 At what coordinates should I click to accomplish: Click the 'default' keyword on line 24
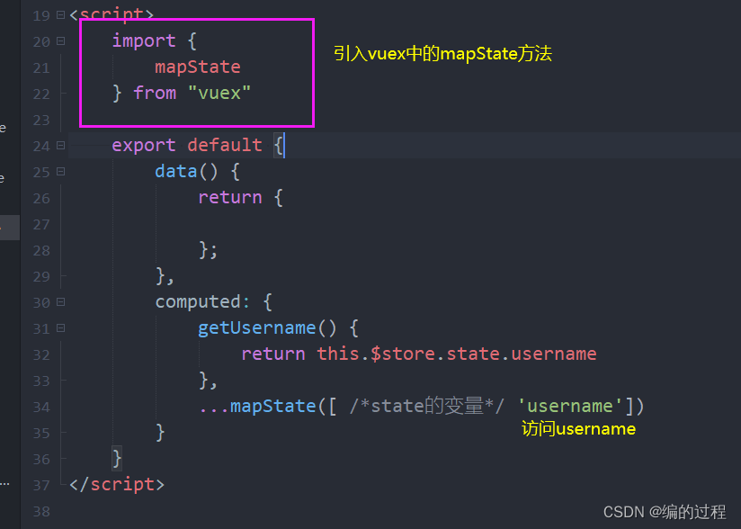pos(225,145)
